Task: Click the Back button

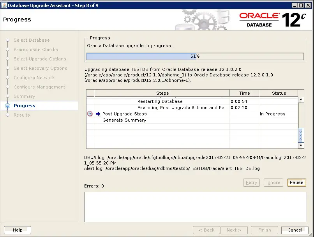Action: [206, 230]
